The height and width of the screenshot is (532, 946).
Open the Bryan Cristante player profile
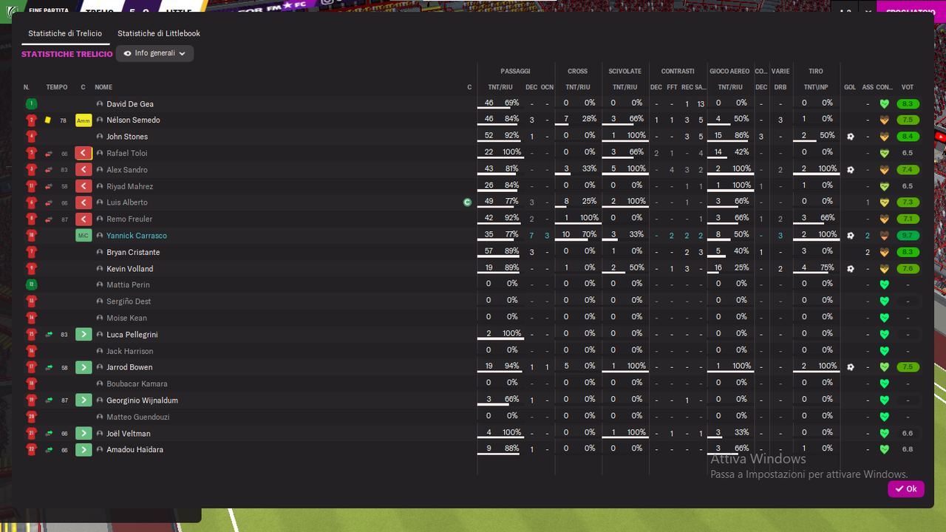[133, 253]
